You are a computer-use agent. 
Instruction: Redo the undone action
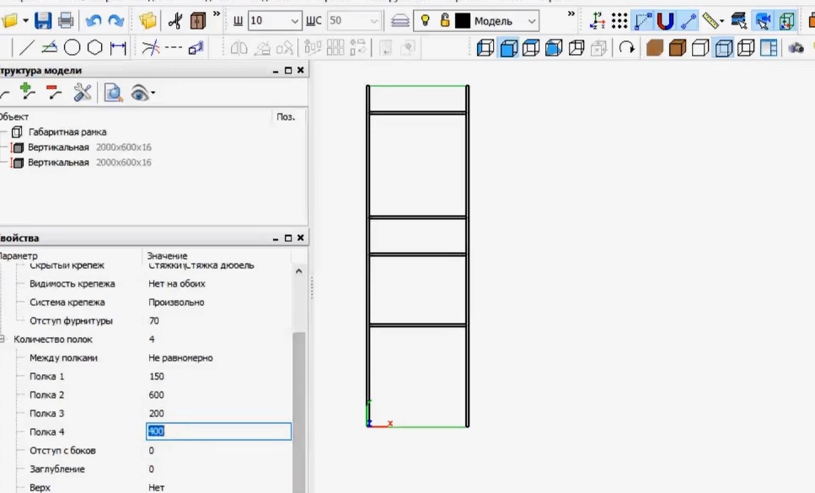pos(116,21)
